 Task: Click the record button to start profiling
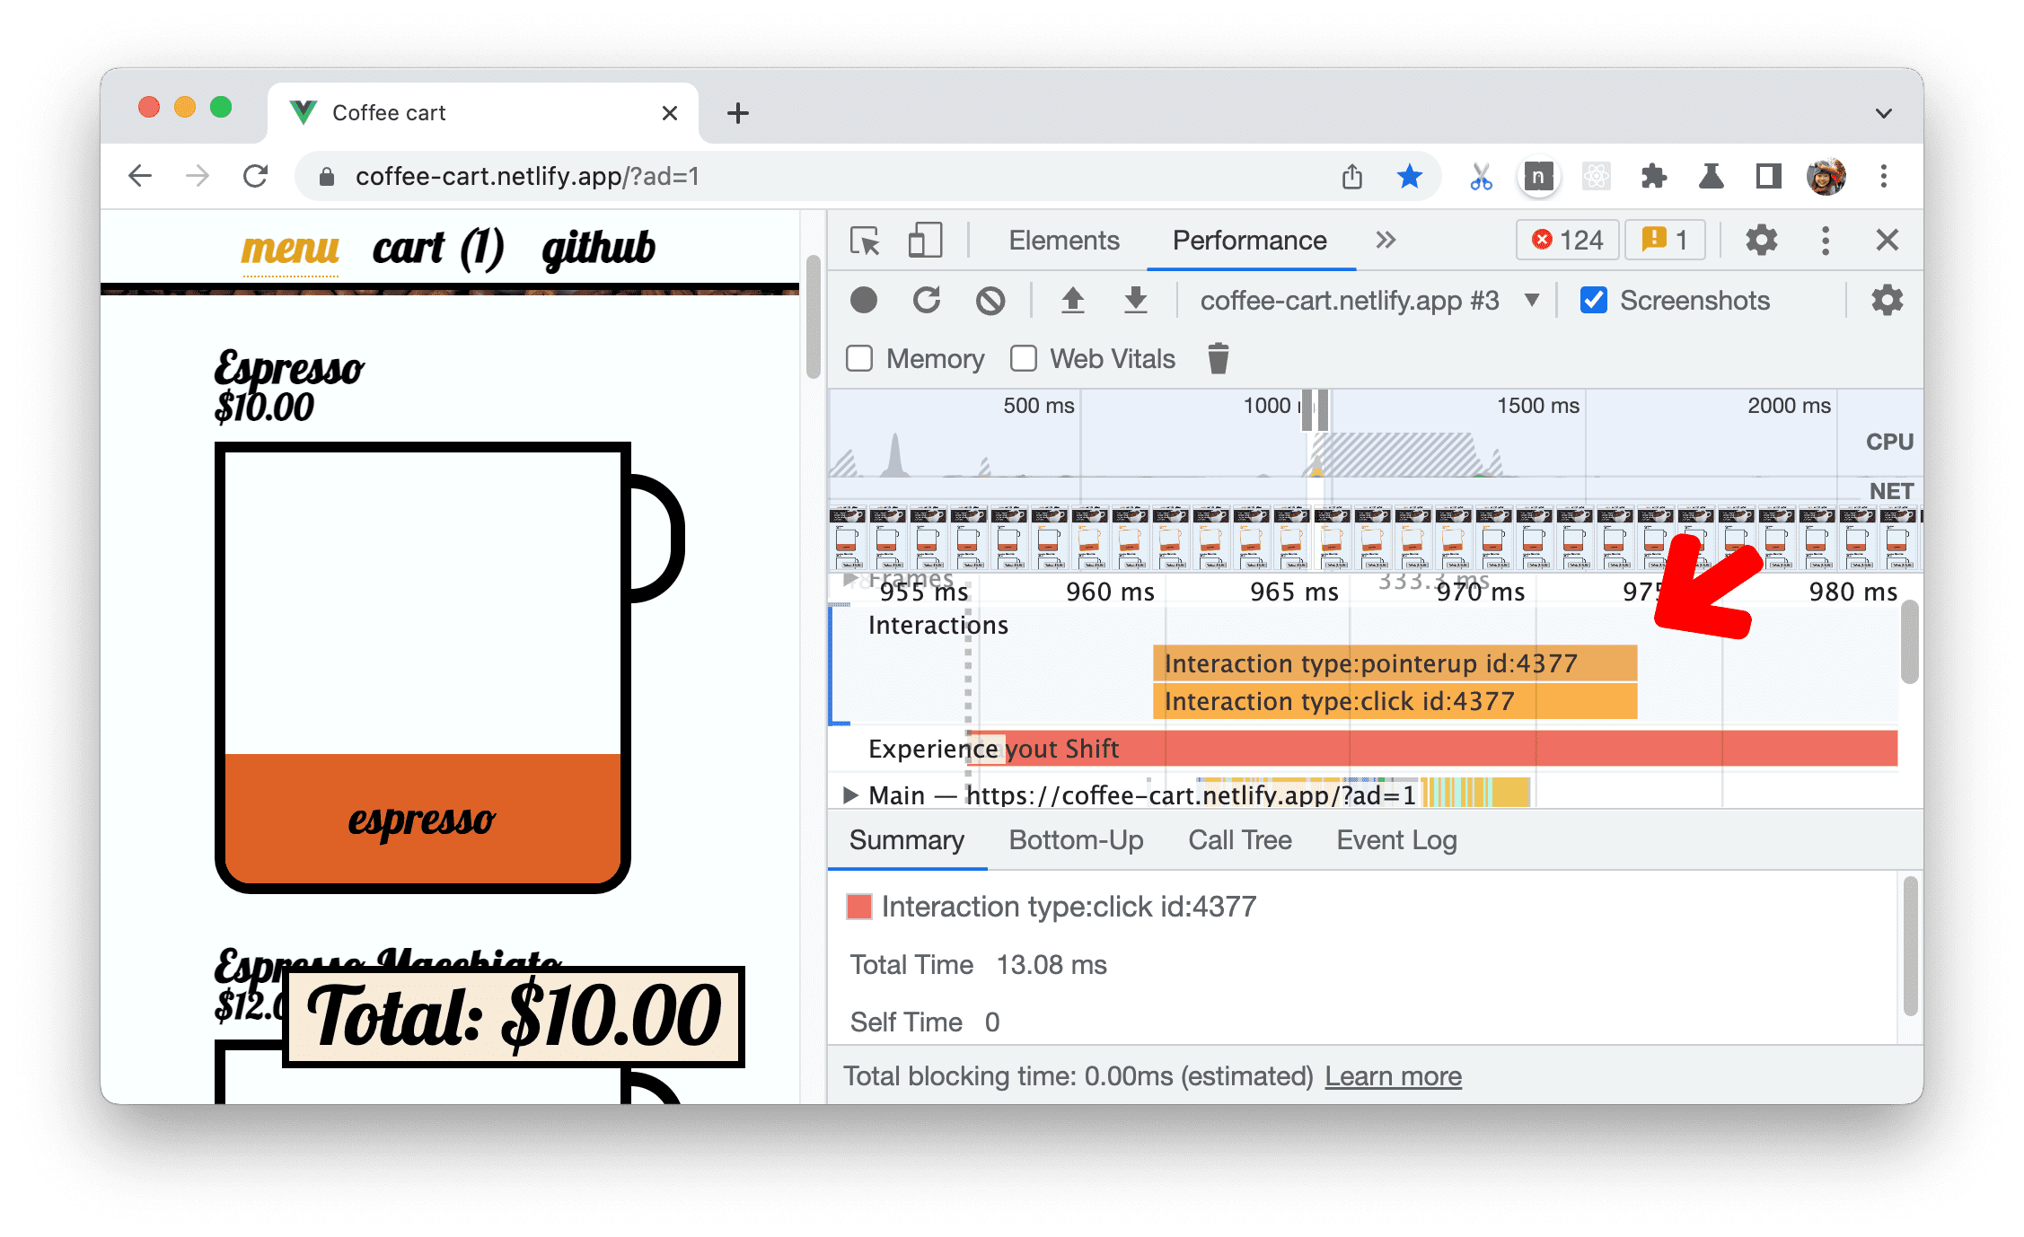[x=867, y=302]
